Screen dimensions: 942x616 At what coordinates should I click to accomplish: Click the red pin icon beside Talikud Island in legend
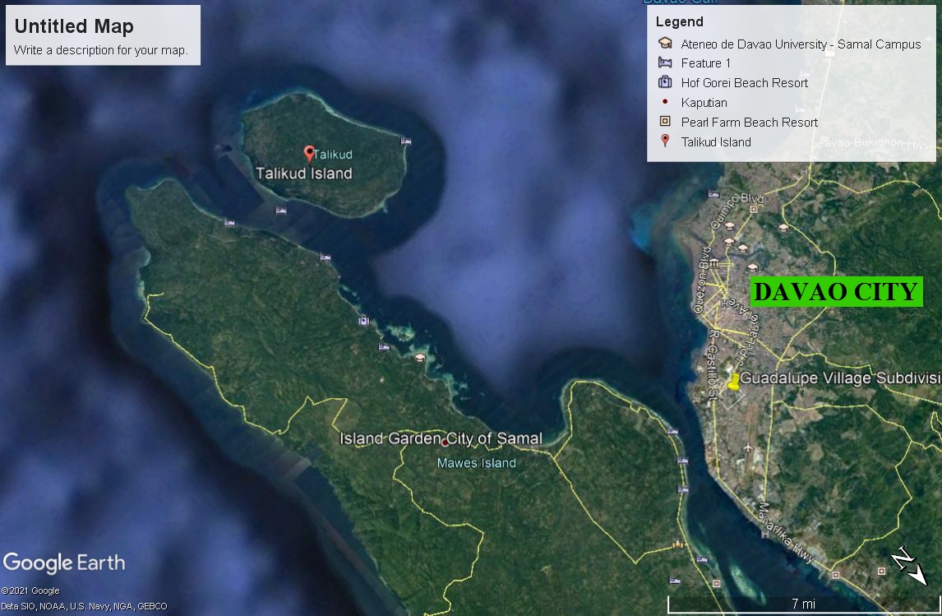(665, 141)
